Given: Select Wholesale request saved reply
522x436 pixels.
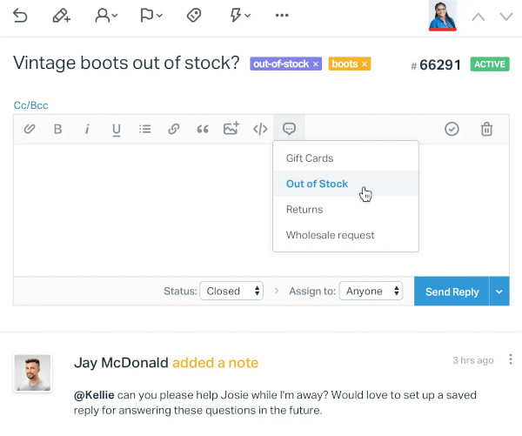Looking at the screenshot, I should click(345, 235).
